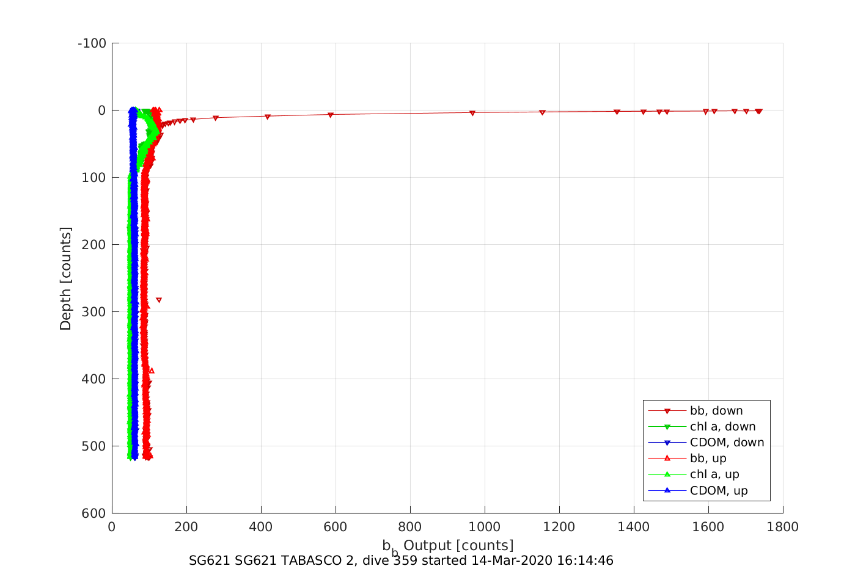Click the 600 y-axis depth tick label

tap(94, 513)
